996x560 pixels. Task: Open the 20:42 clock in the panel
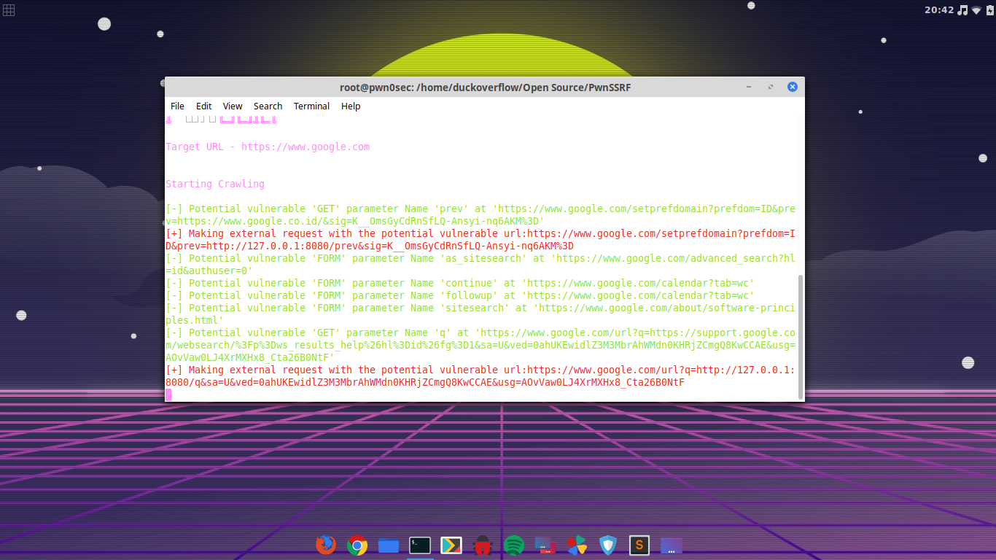[939, 9]
